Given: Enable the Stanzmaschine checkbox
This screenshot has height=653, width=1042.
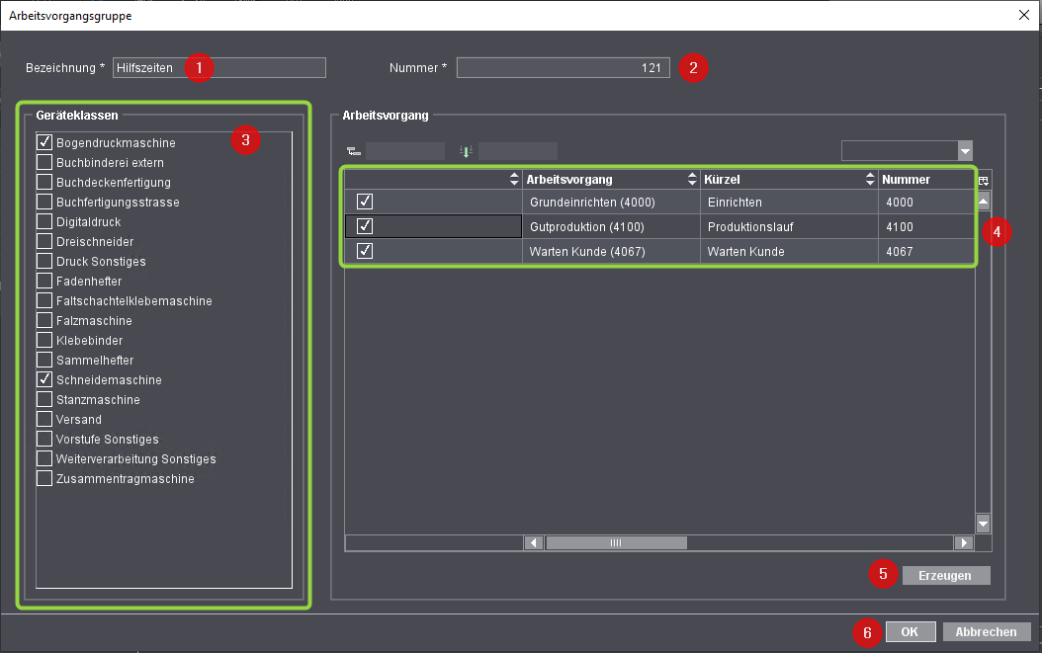Looking at the screenshot, I should (44, 399).
